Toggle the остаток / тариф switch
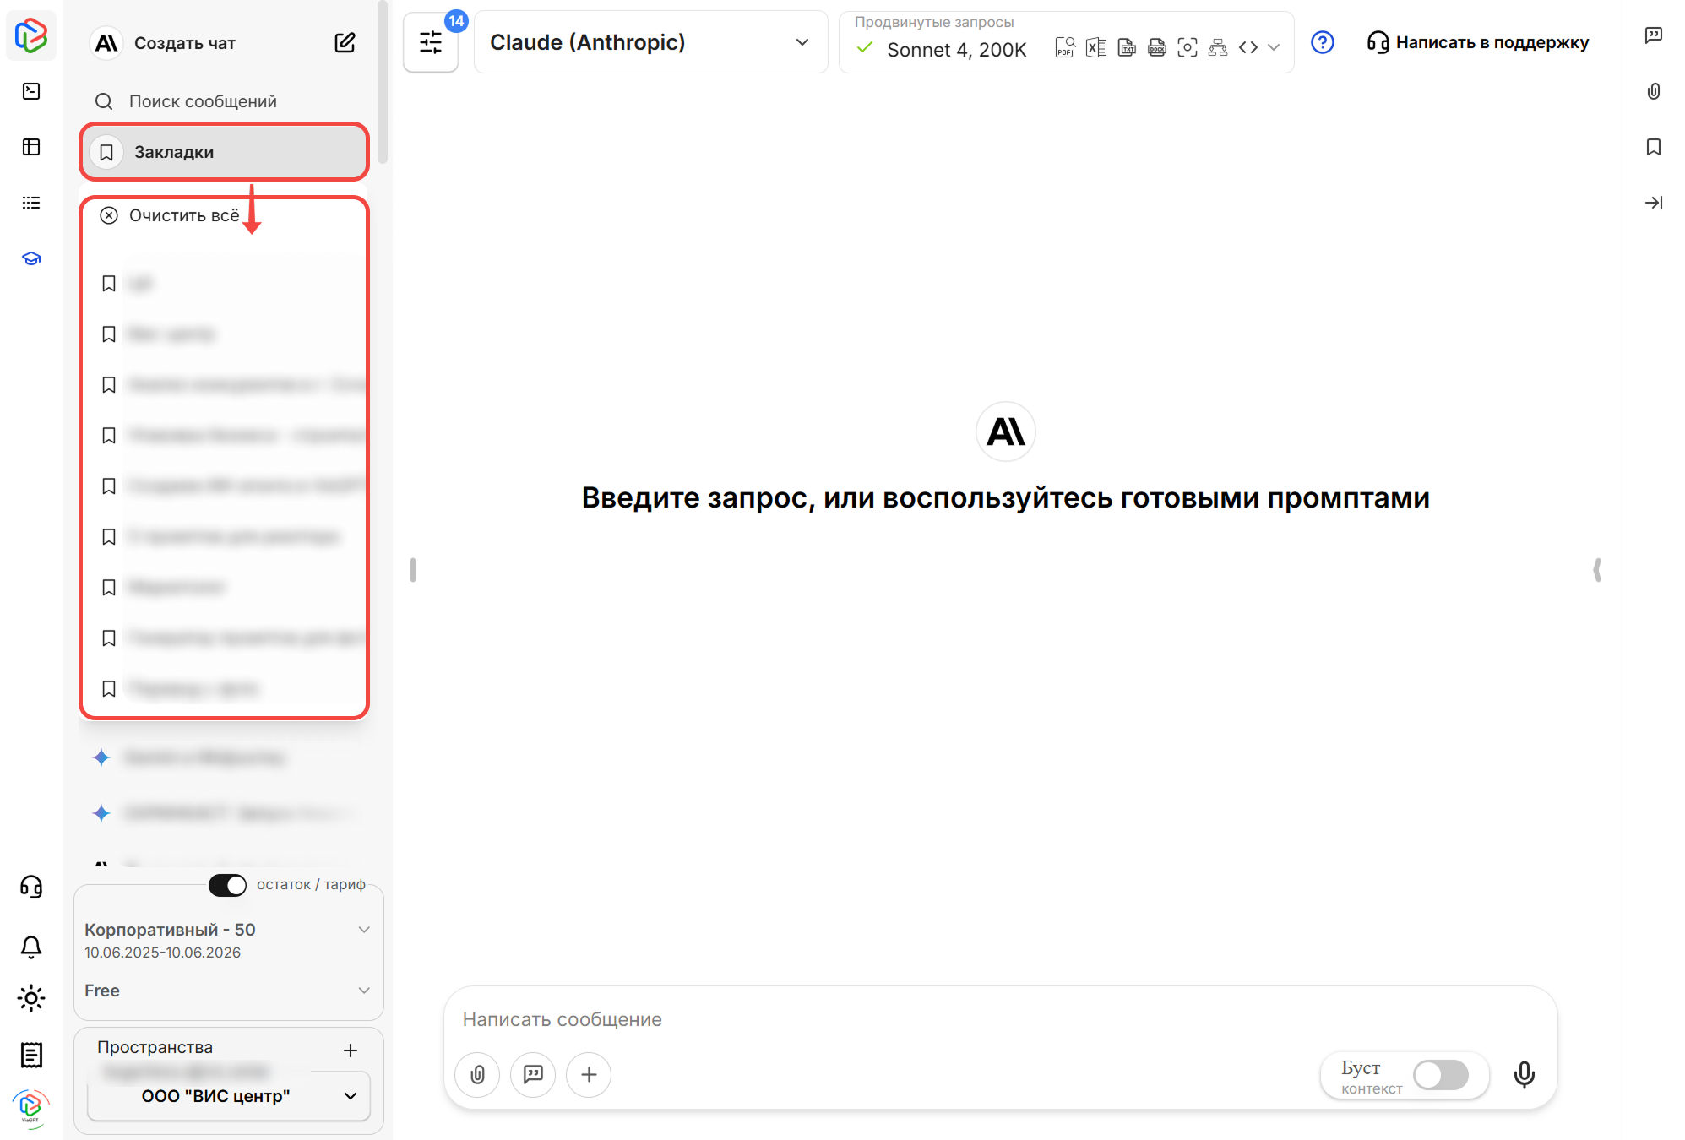Viewport: 1685px width, 1140px height. (227, 885)
